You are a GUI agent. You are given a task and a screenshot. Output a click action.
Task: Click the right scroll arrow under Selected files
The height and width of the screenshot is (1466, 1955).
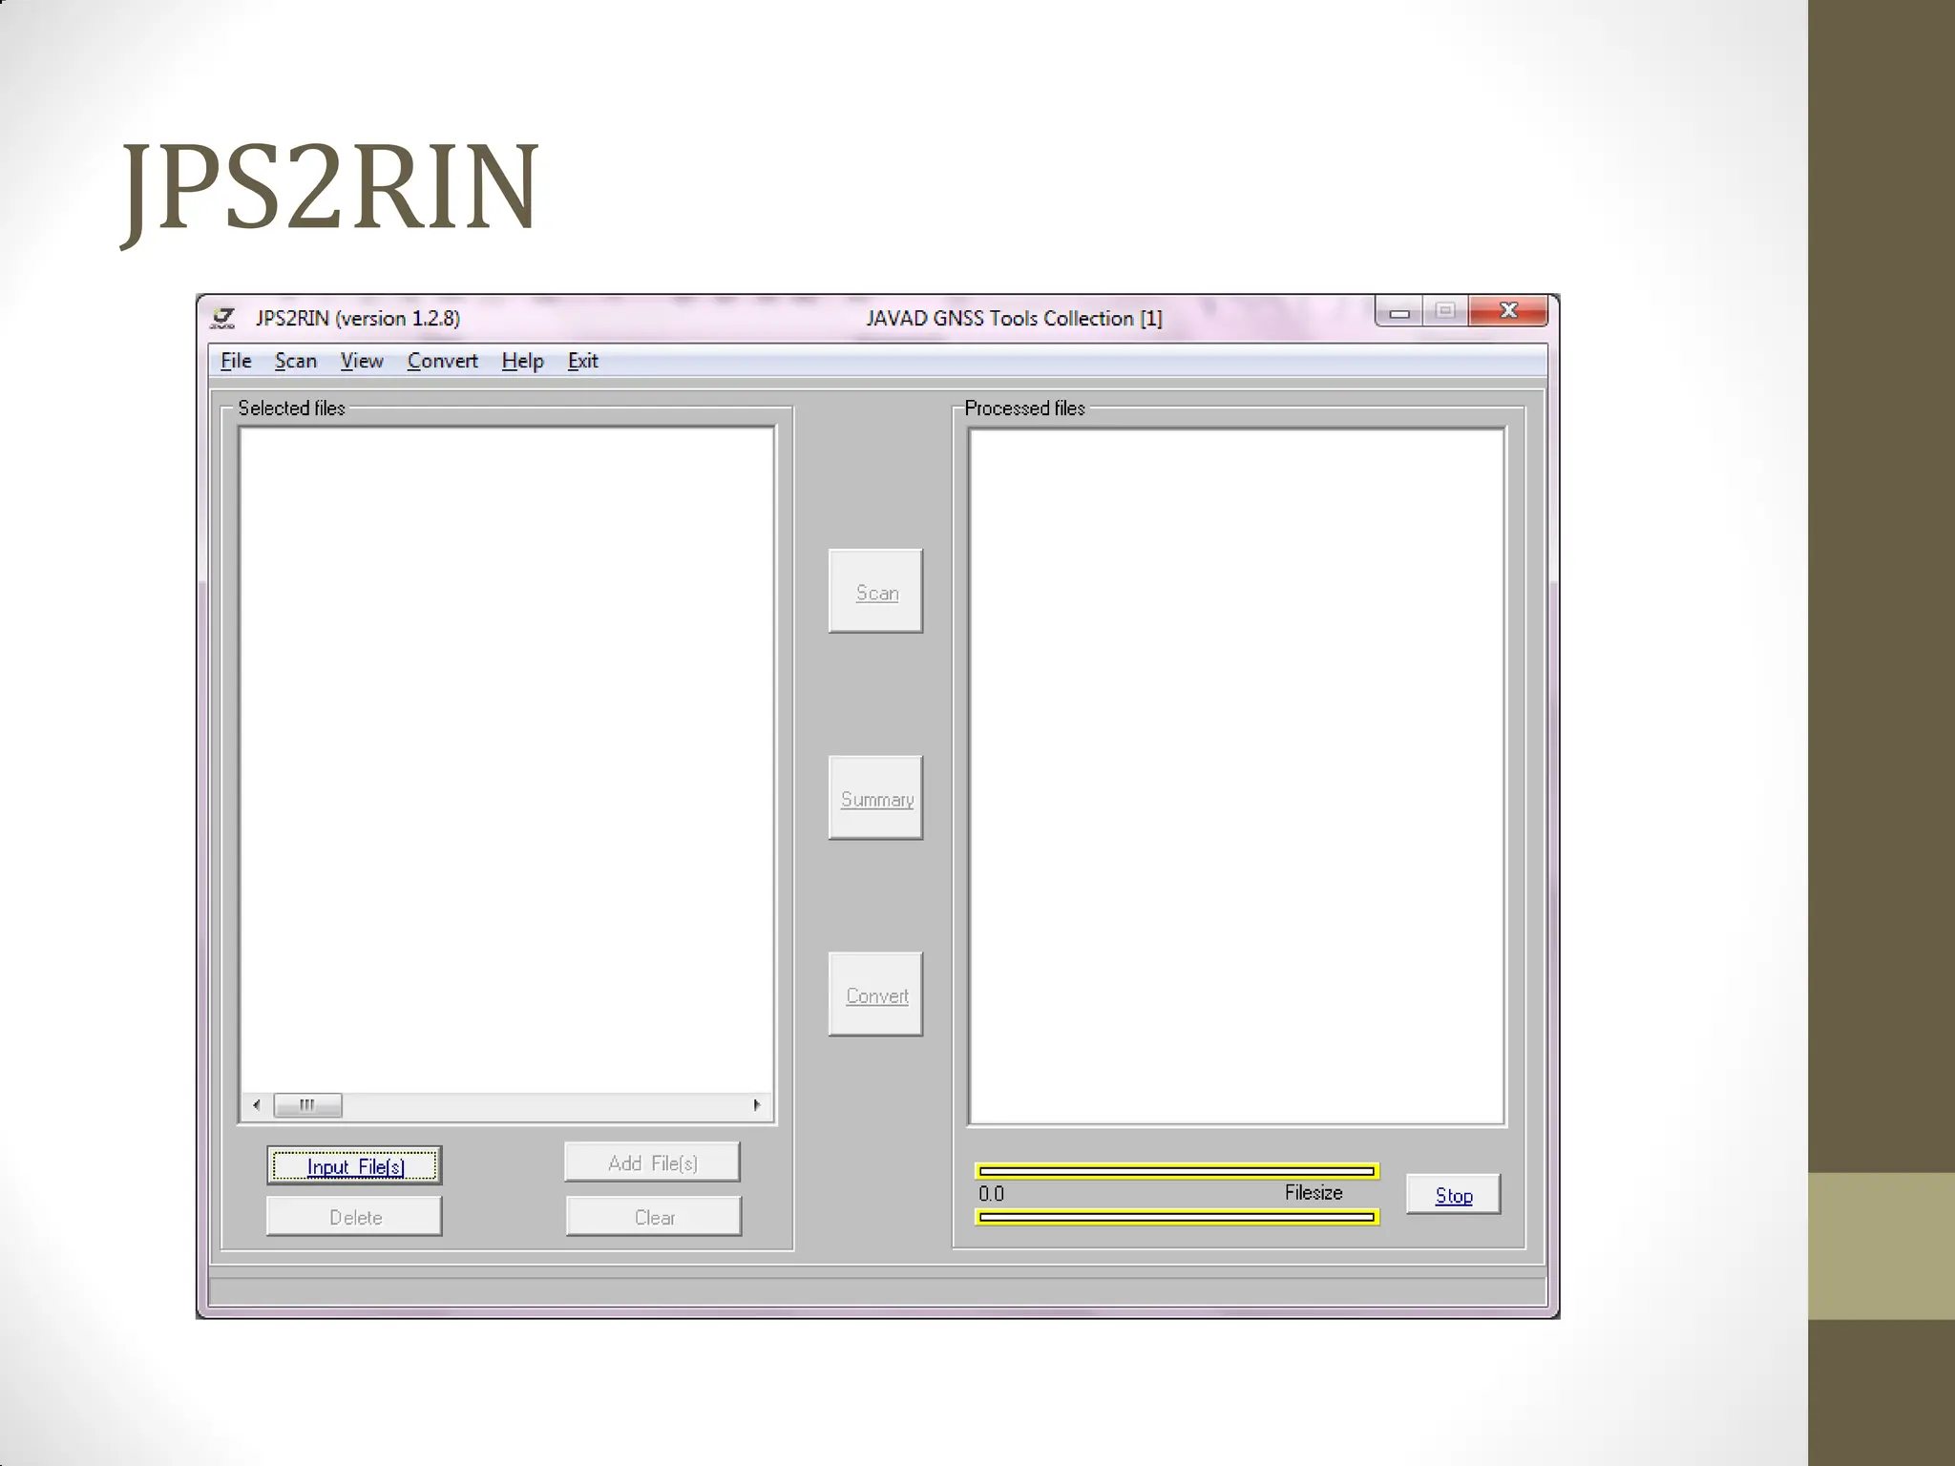click(x=757, y=1105)
